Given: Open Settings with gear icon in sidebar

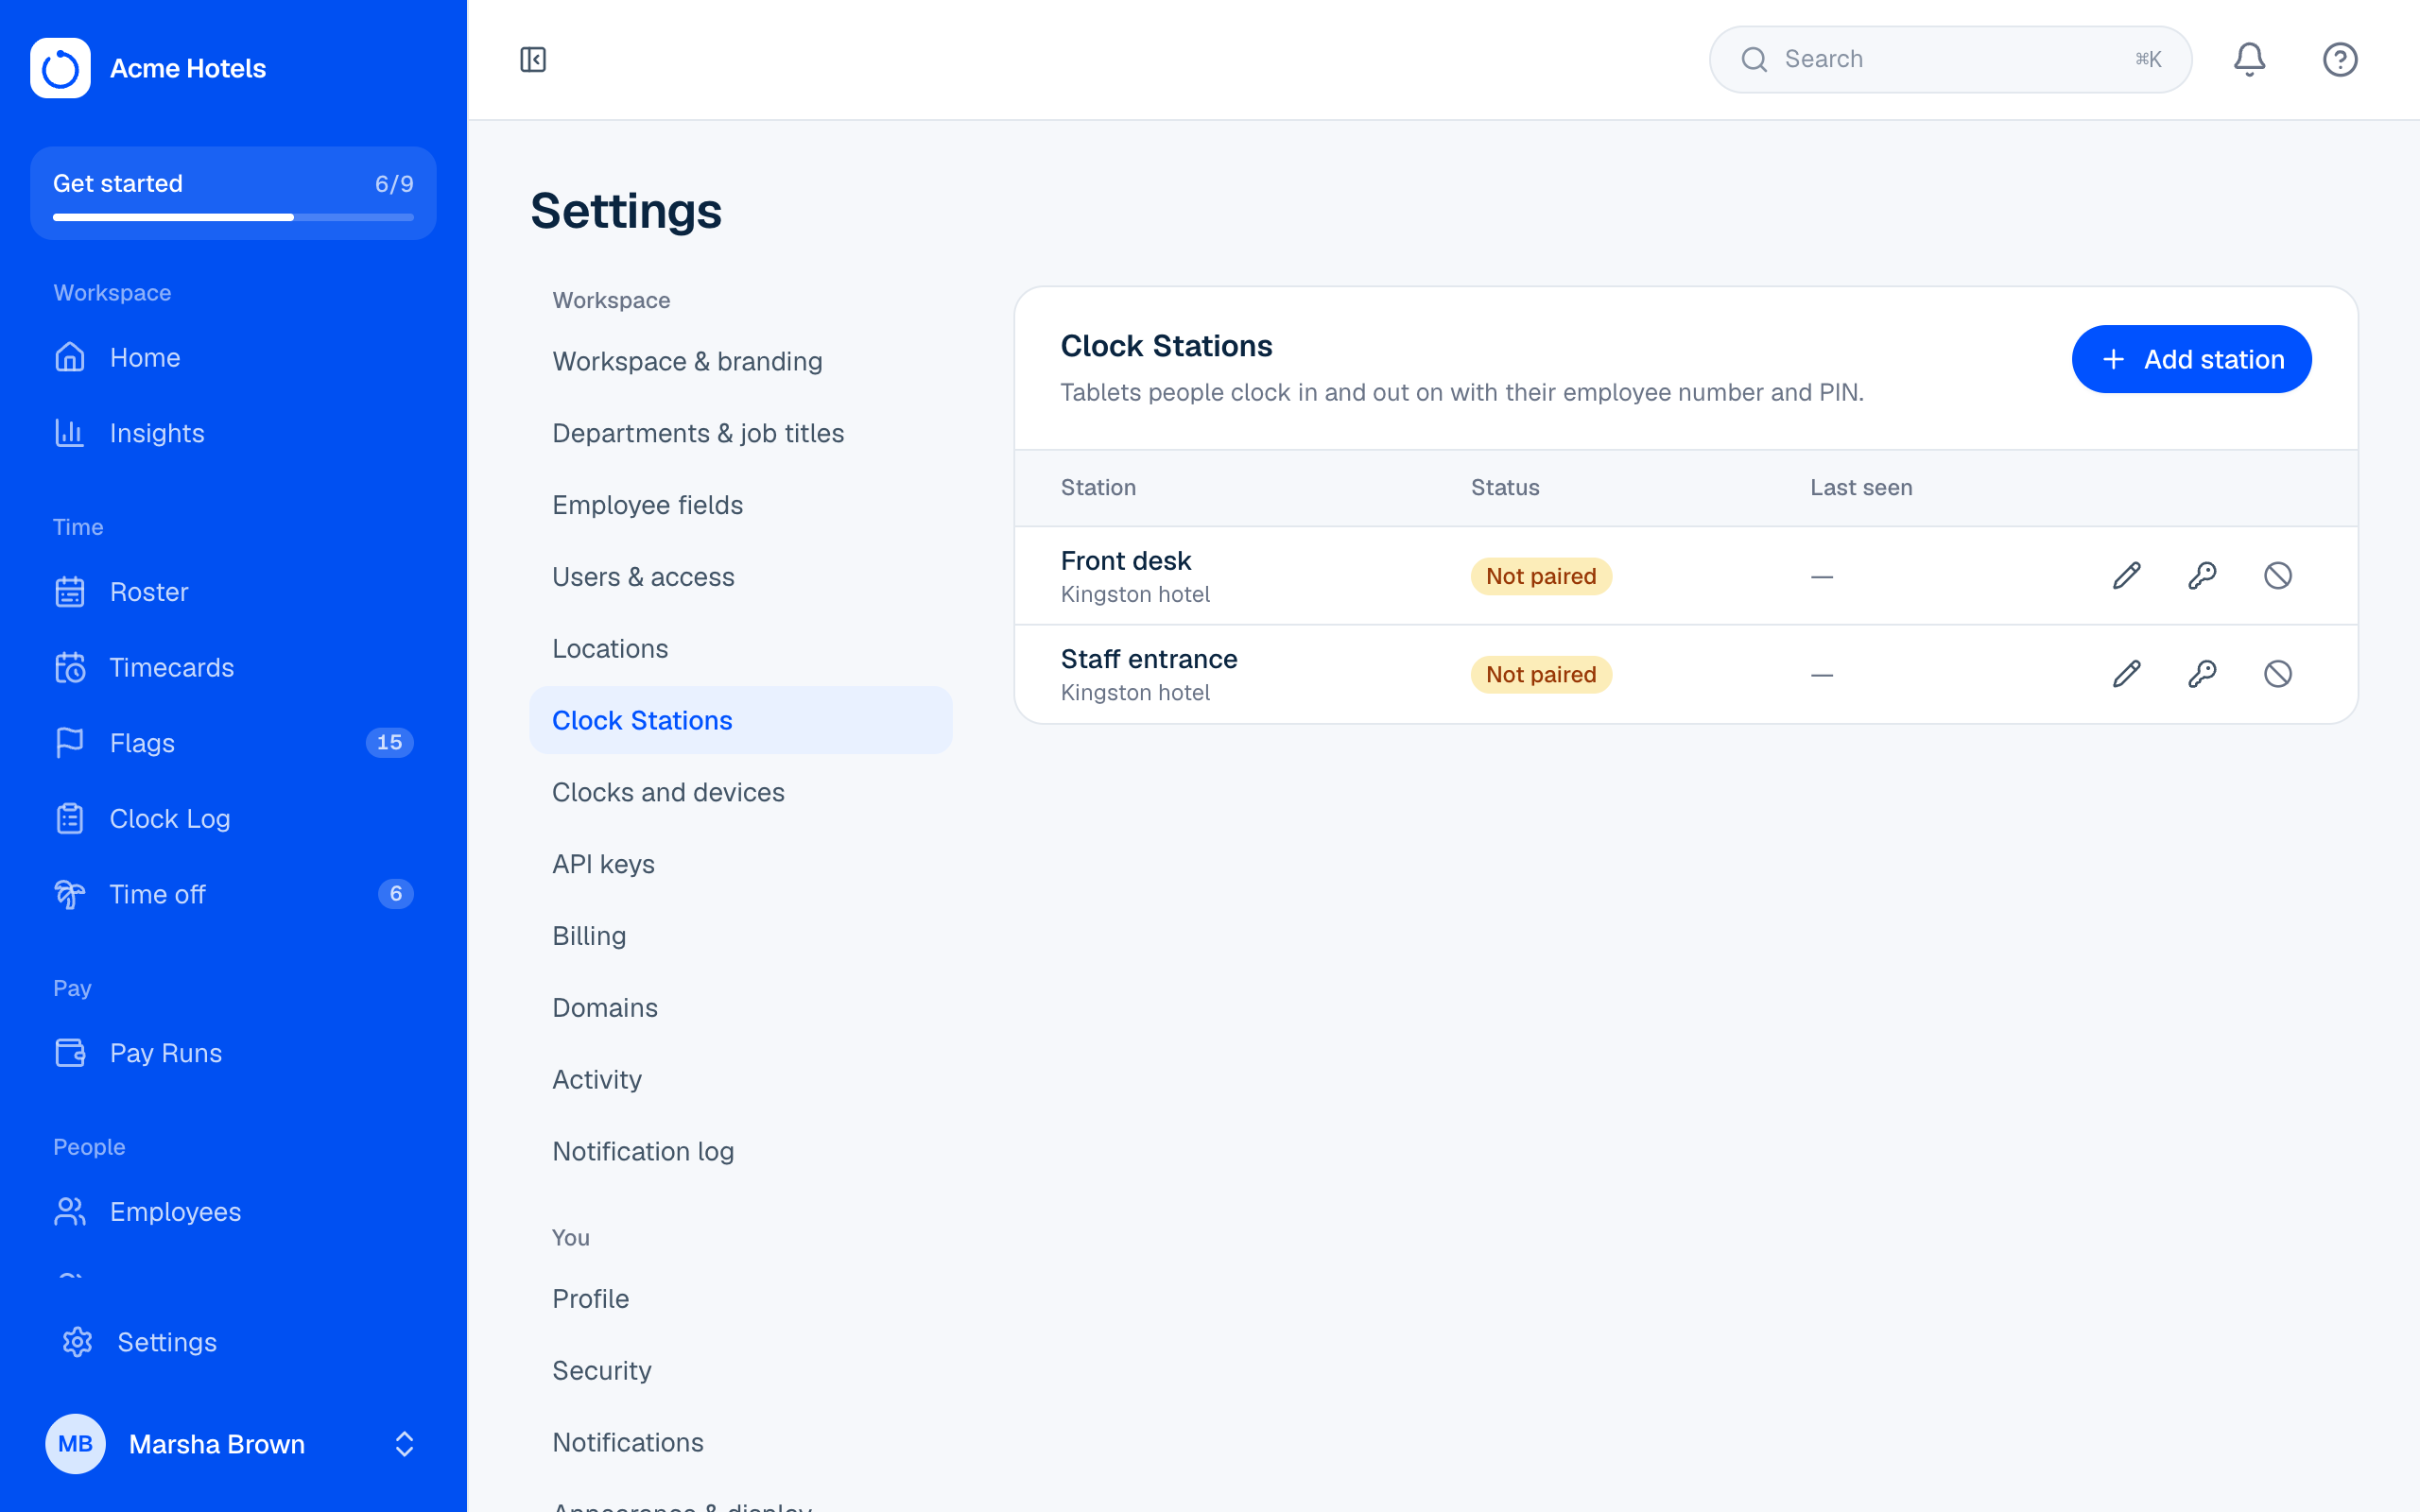Looking at the screenshot, I should click(233, 1342).
